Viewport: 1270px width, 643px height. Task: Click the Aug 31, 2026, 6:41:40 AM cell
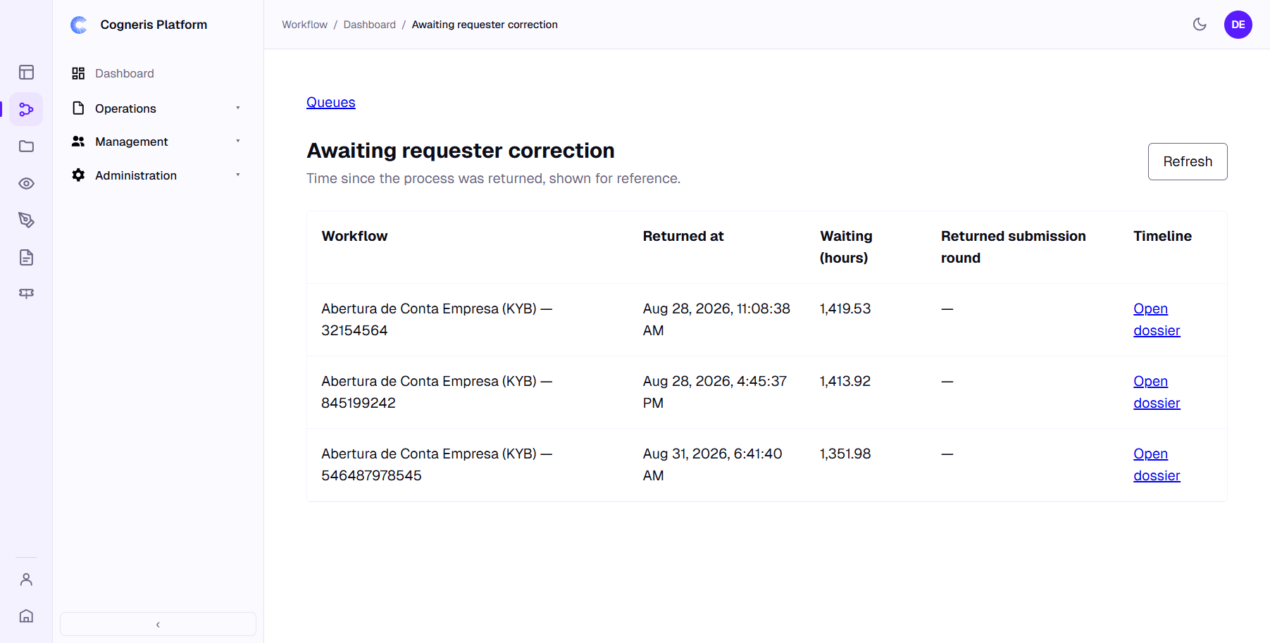pos(712,465)
